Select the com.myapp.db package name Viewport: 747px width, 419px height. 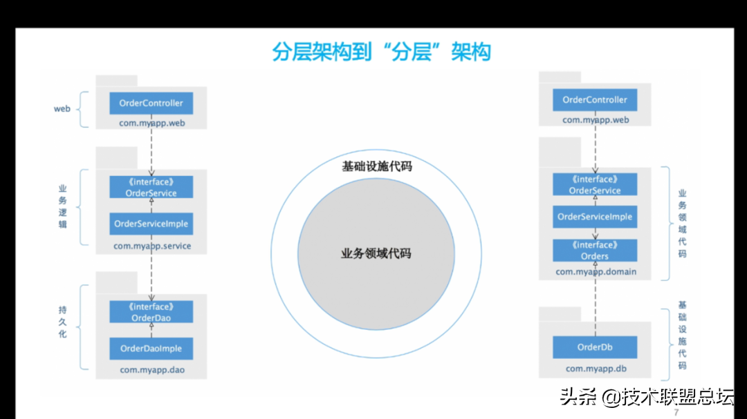(x=596, y=369)
